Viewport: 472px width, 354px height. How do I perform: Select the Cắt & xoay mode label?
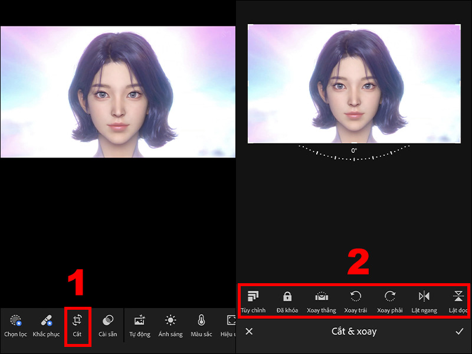pos(354,332)
